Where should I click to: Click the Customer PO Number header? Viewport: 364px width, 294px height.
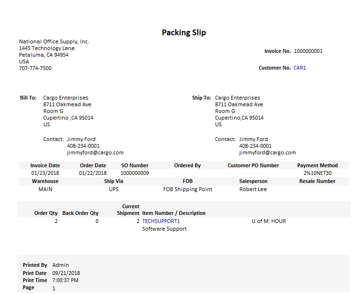(253, 165)
